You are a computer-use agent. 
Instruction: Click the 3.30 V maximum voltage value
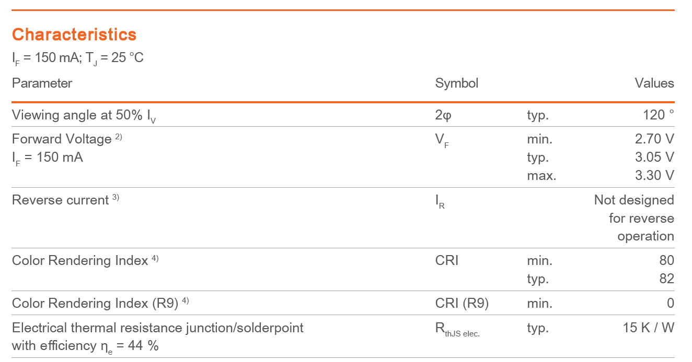[x=654, y=175]
